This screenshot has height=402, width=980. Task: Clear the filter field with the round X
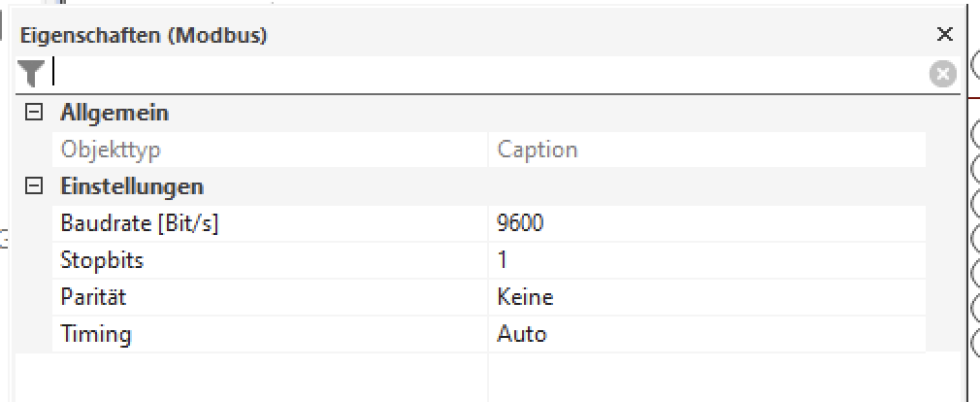coord(942,73)
